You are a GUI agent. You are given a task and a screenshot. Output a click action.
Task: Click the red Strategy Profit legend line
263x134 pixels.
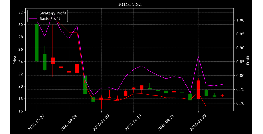point(33,13)
